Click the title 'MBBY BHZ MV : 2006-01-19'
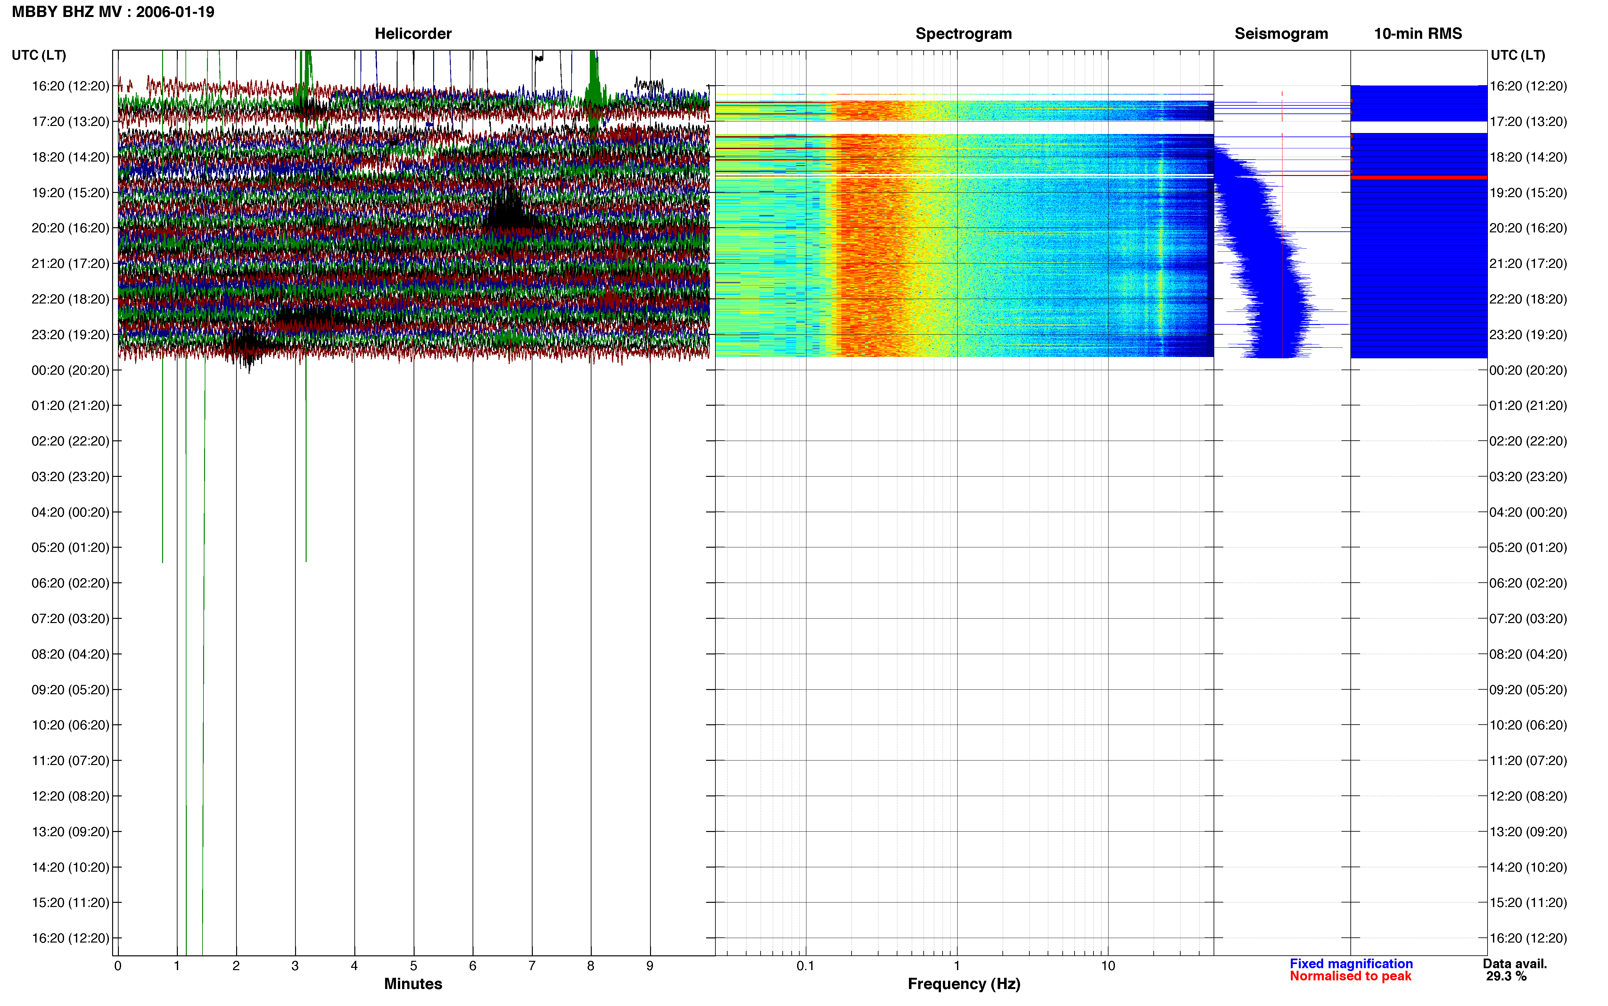The height and width of the screenshot is (1006, 1608). click(x=113, y=12)
